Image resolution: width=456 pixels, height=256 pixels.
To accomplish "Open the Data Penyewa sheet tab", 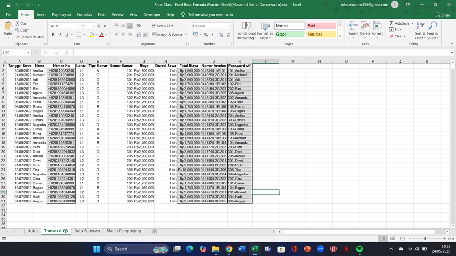I will point(87,231).
